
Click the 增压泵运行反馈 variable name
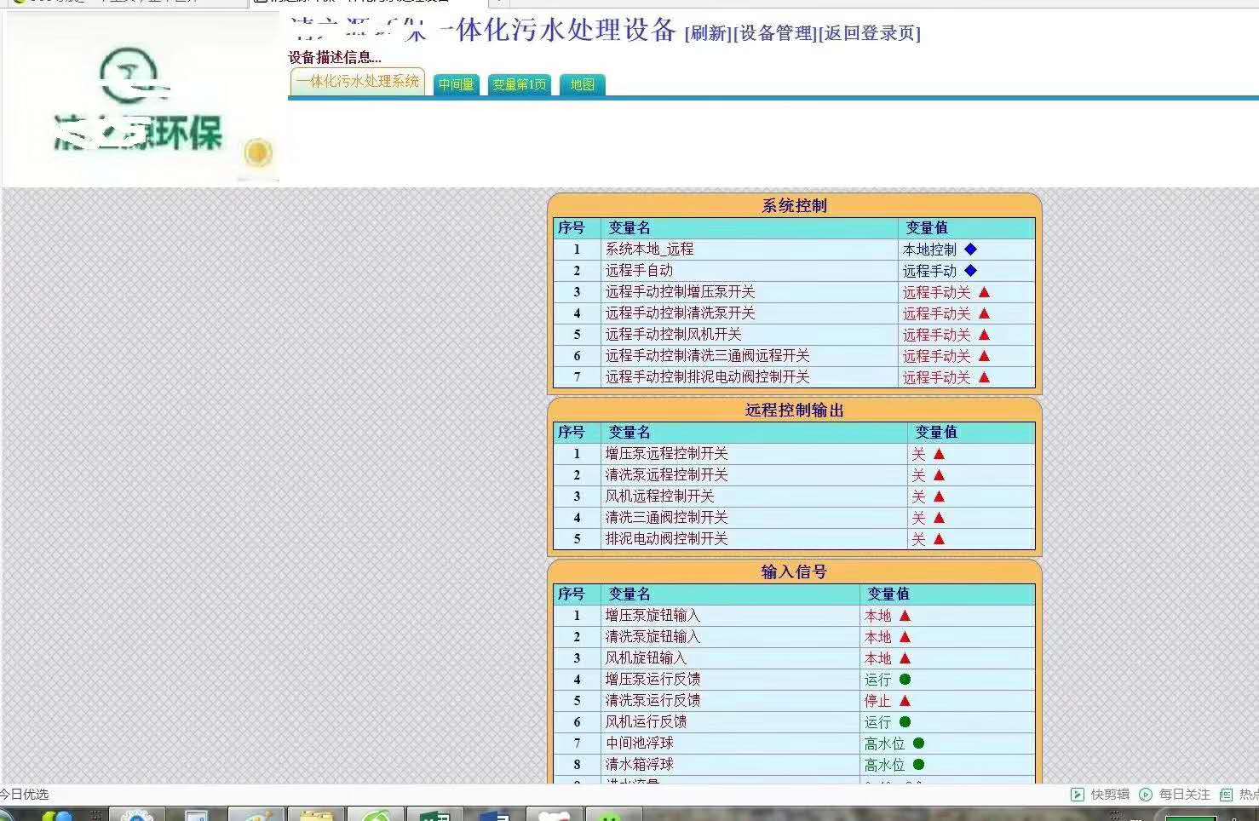(x=653, y=680)
